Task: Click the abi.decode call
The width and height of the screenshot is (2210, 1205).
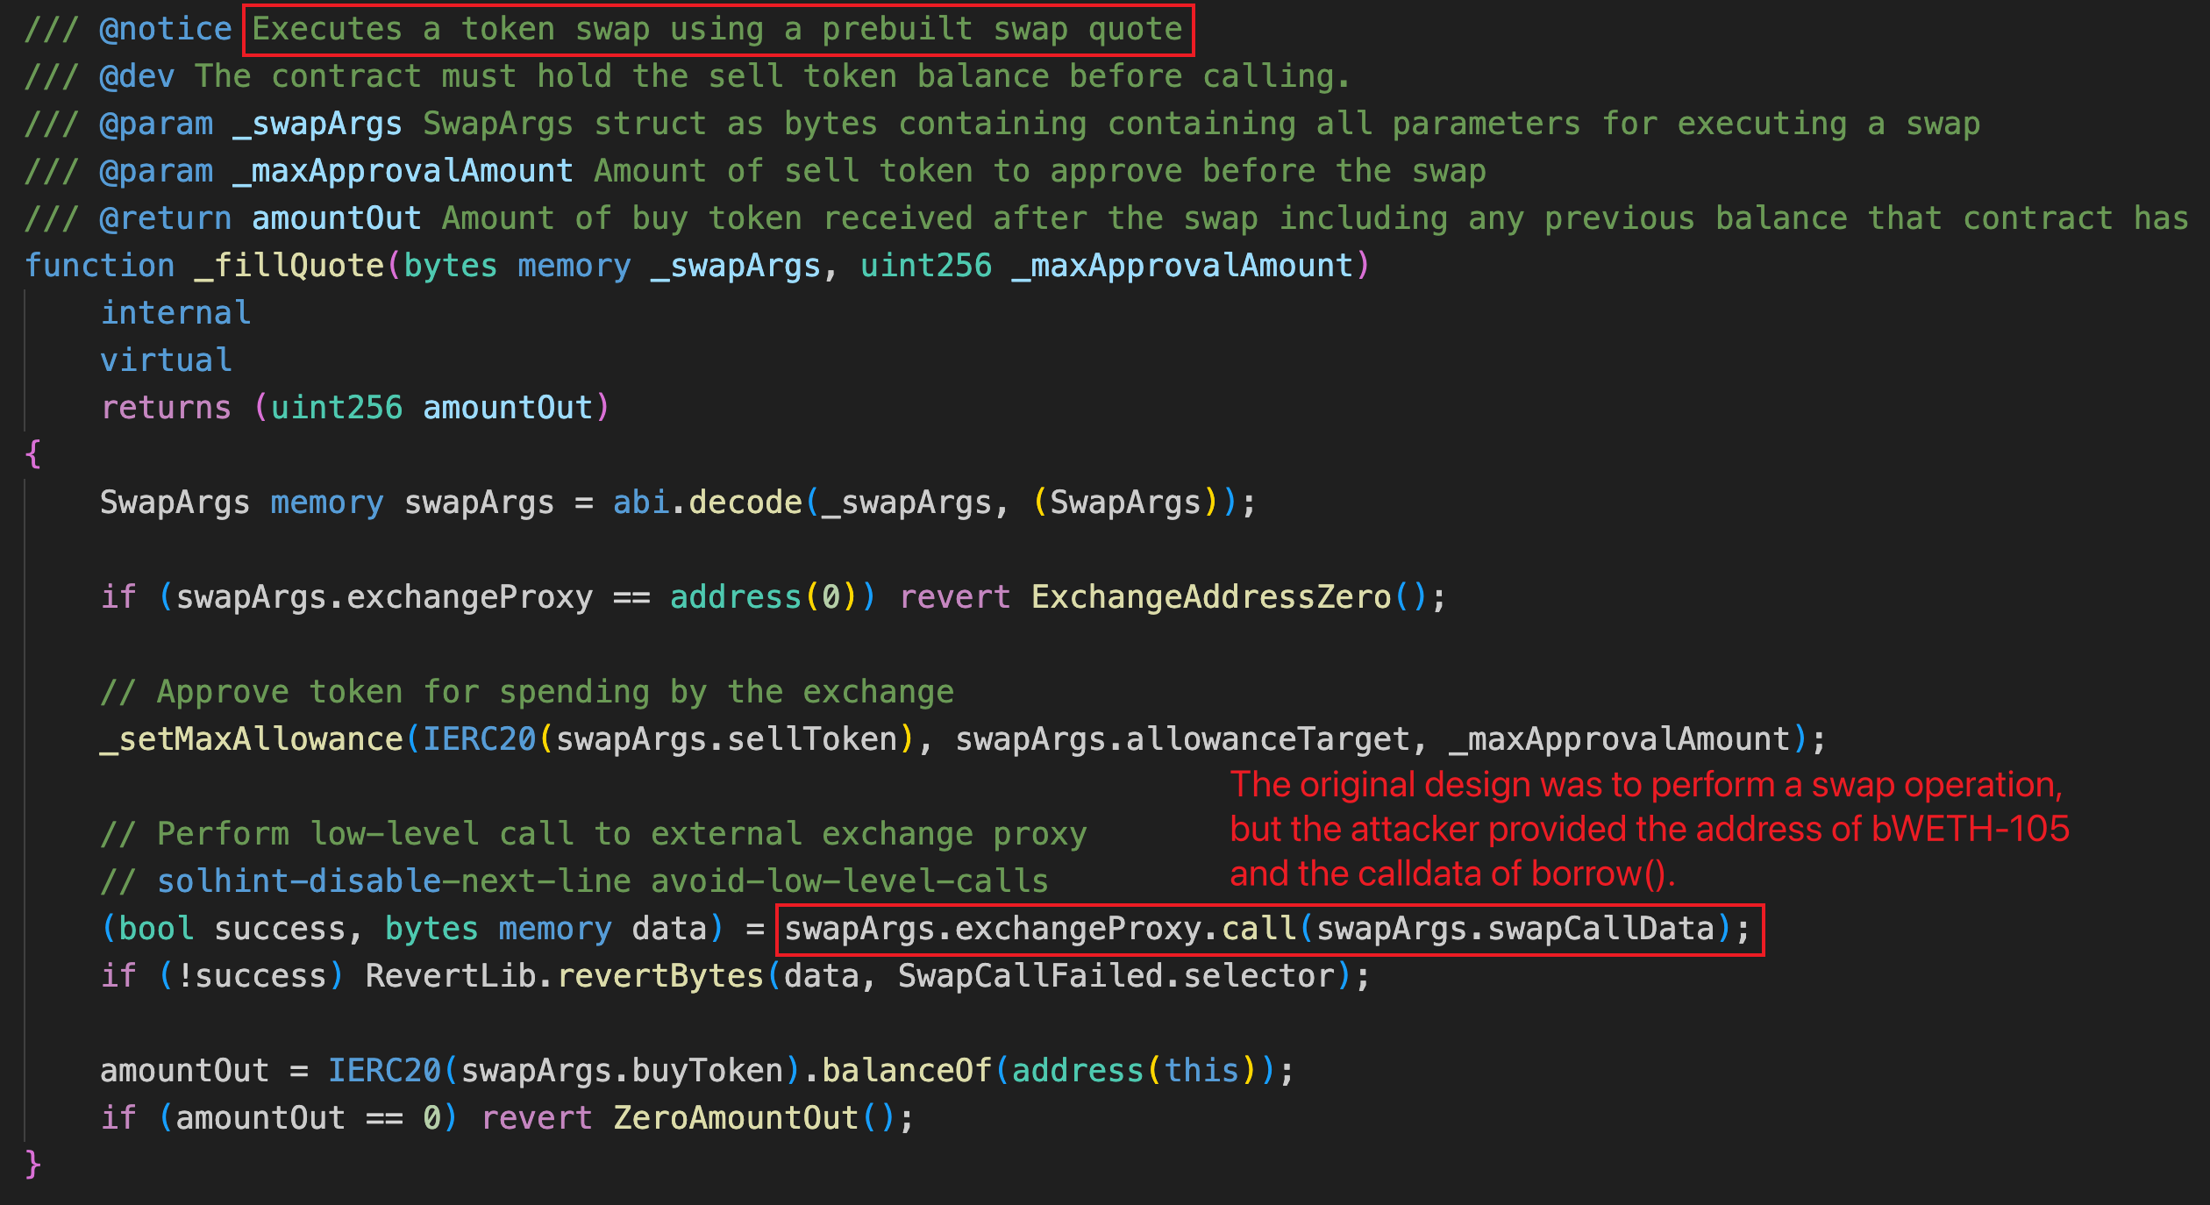Action: point(707,503)
